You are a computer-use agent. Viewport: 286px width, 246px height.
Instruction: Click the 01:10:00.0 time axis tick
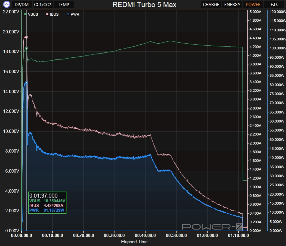pyautogui.click(x=238, y=235)
